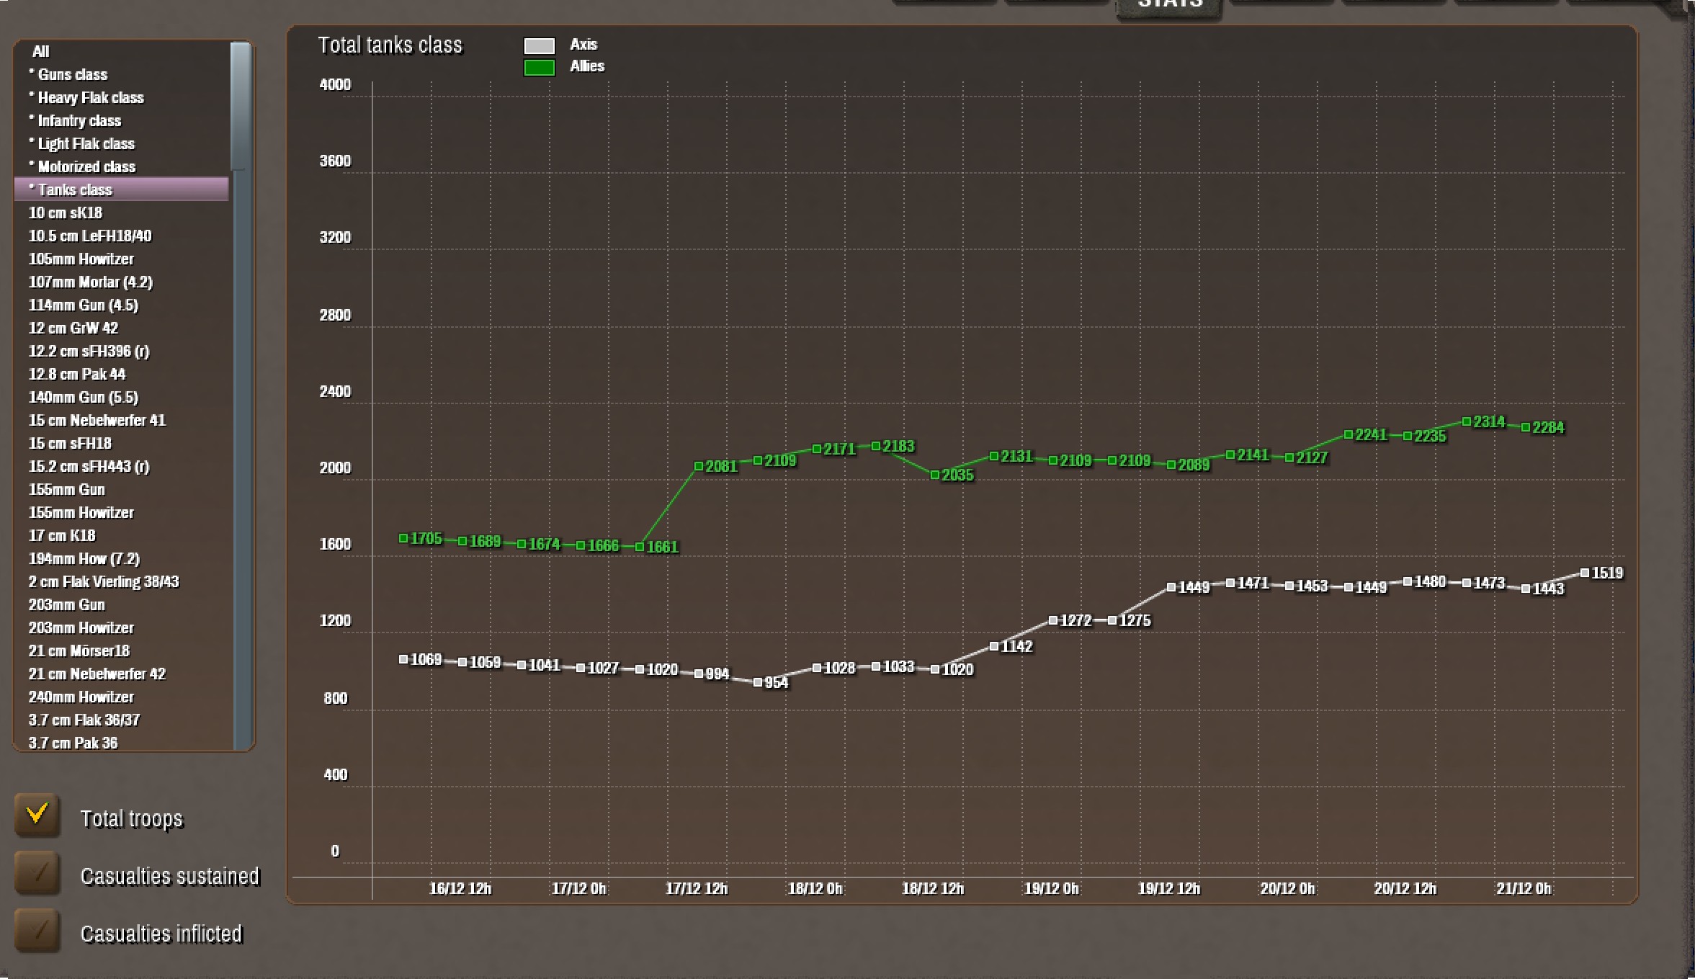The image size is (1695, 979).
Task: Click the gray Axis legend swatch
Action: [539, 46]
